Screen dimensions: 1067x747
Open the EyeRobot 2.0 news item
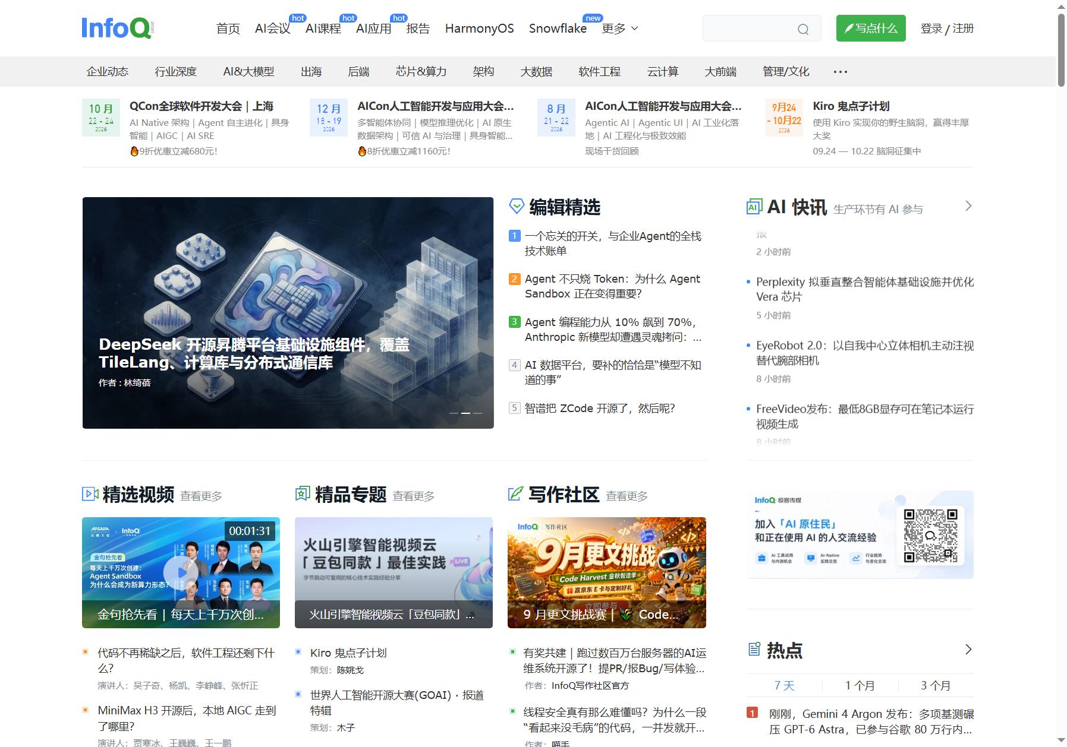tap(865, 353)
